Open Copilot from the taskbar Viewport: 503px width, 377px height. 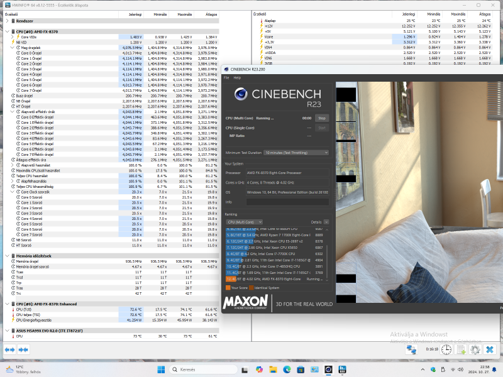click(x=259, y=369)
